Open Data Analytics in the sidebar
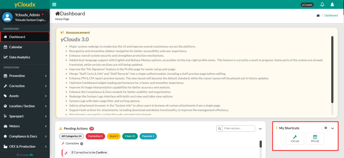Viewport: 344px width, 158px height. pyautogui.click(x=25, y=57)
